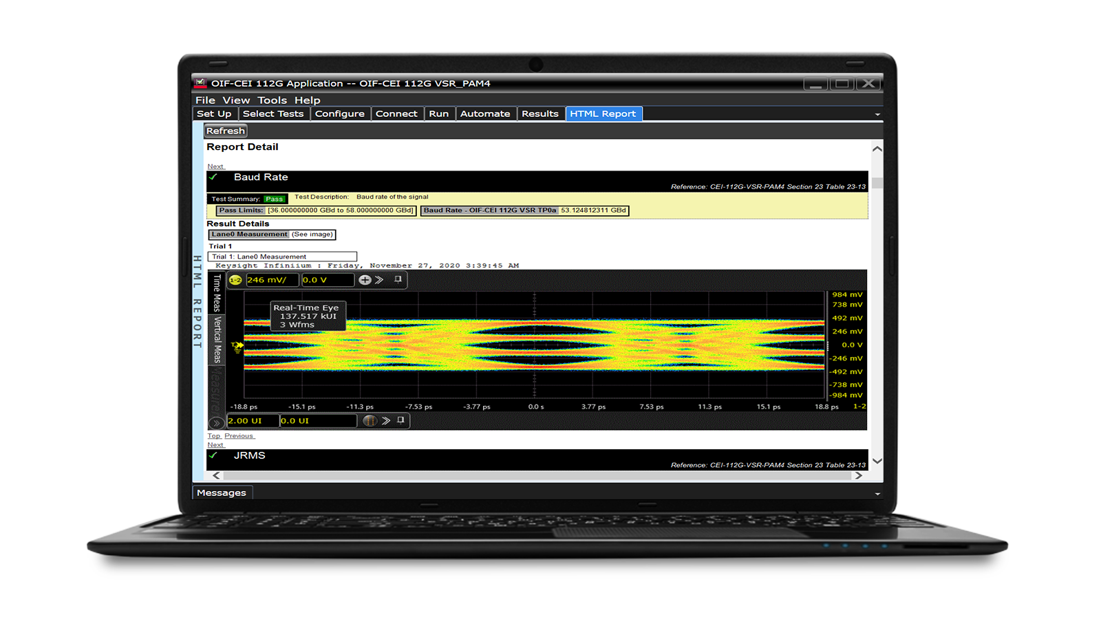Expand the Messages panel dropdown arrow
This screenshot has height=619, width=1101.
coord(877,493)
